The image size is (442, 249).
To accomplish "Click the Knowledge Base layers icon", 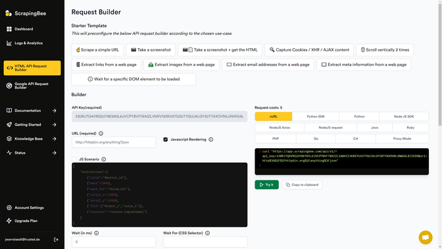I will tap(9, 138).
